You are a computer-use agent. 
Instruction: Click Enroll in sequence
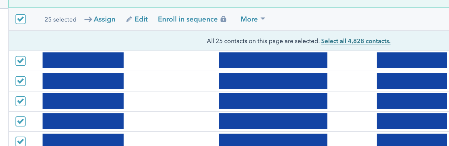[188, 19]
